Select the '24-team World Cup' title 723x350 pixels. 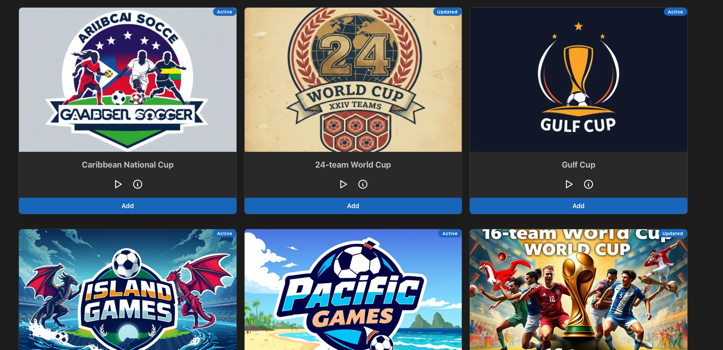click(x=353, y=165)
